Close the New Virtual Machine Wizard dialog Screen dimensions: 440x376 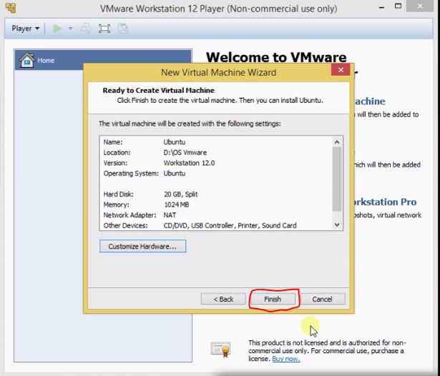[341, 70]
